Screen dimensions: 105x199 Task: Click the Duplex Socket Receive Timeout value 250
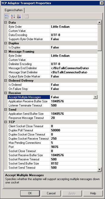(74, 139)
